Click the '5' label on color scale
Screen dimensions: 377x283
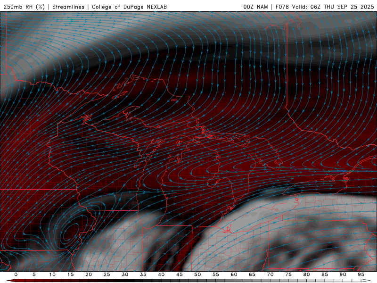(34, 275)
